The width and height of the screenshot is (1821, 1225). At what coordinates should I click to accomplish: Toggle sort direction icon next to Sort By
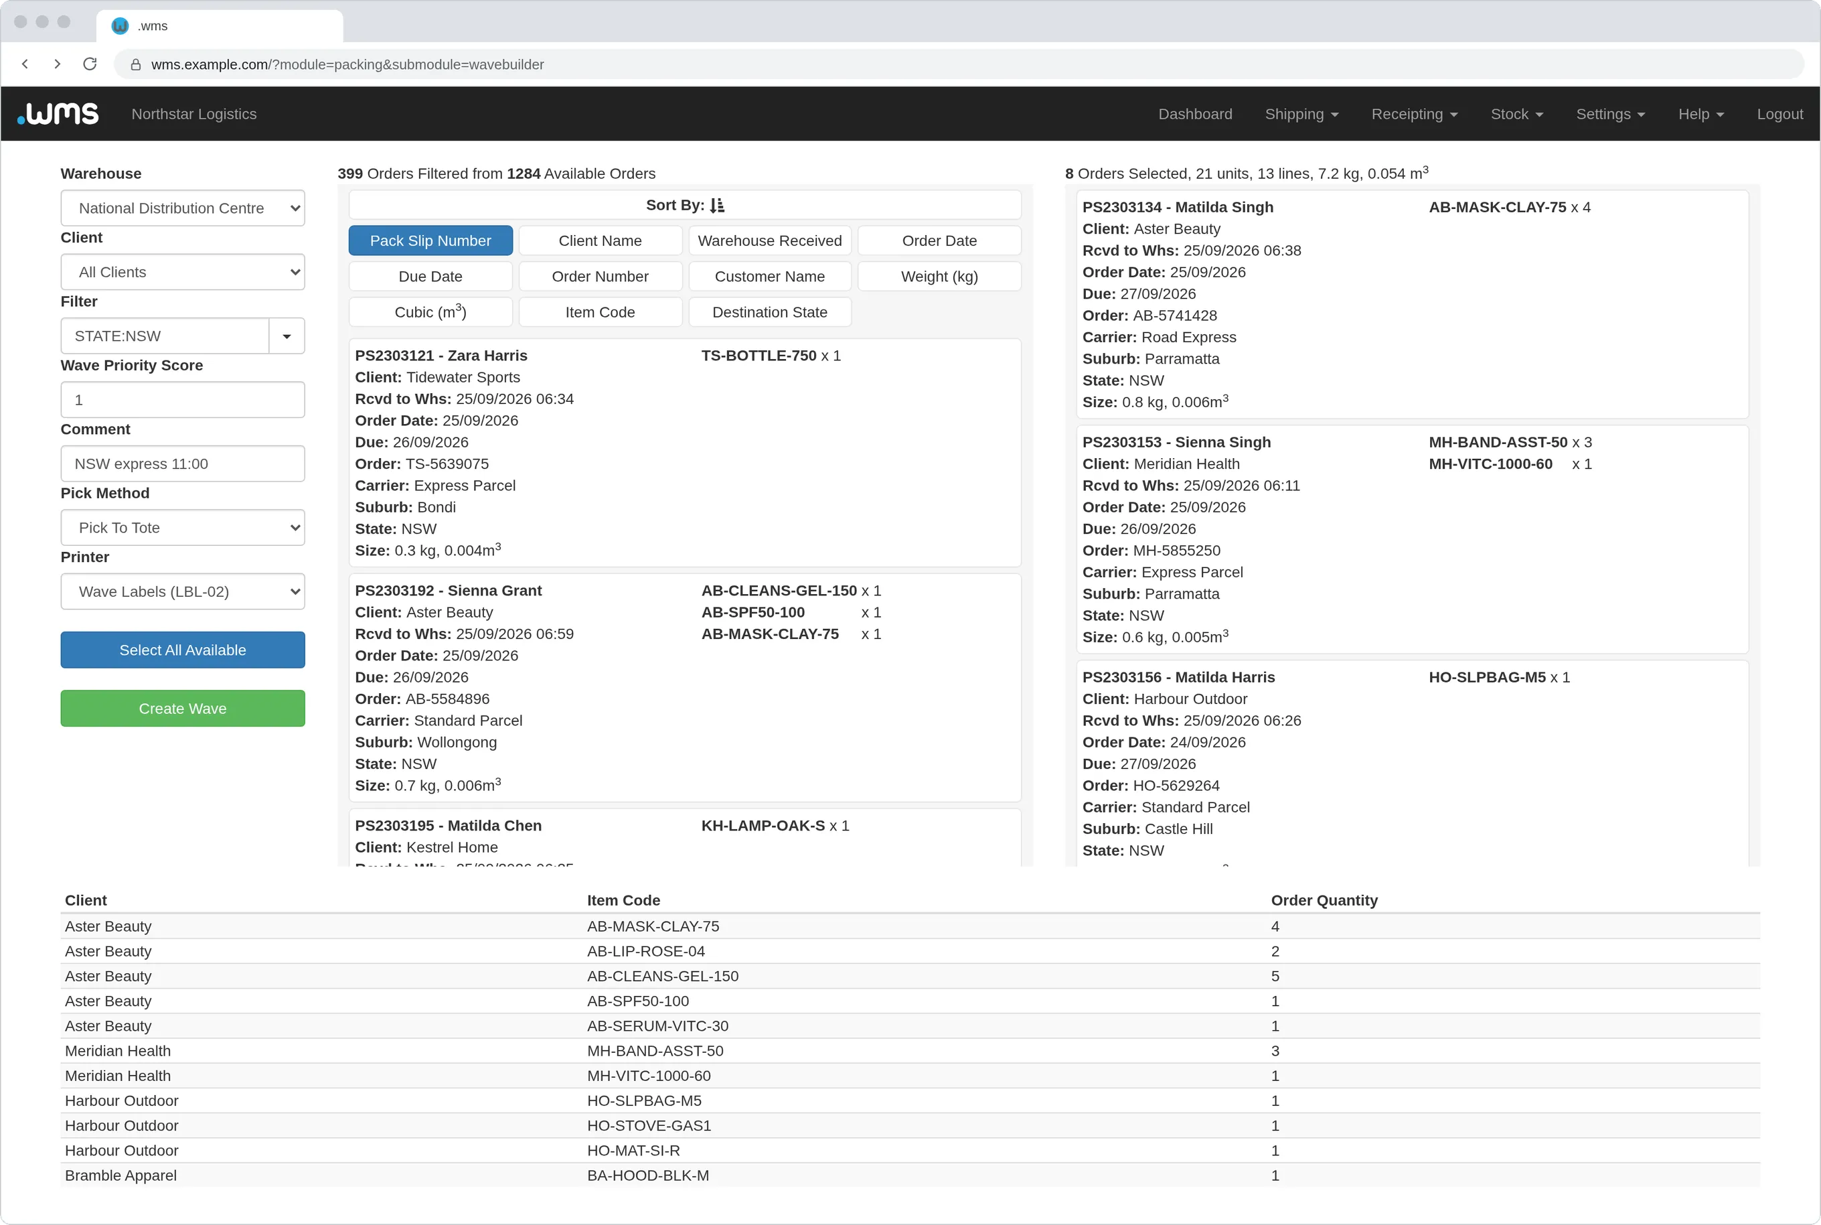coord(717,206)
